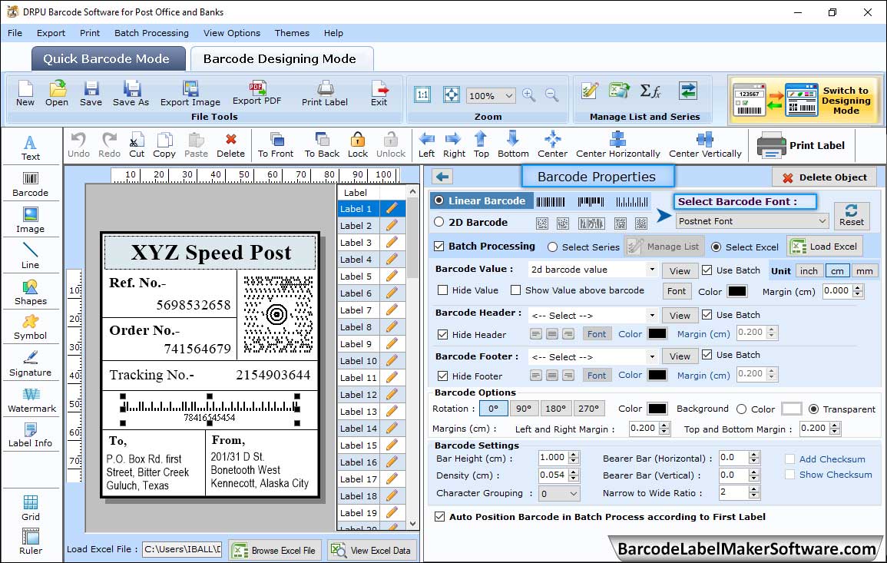Open the Signature tool

pos(31,363)
